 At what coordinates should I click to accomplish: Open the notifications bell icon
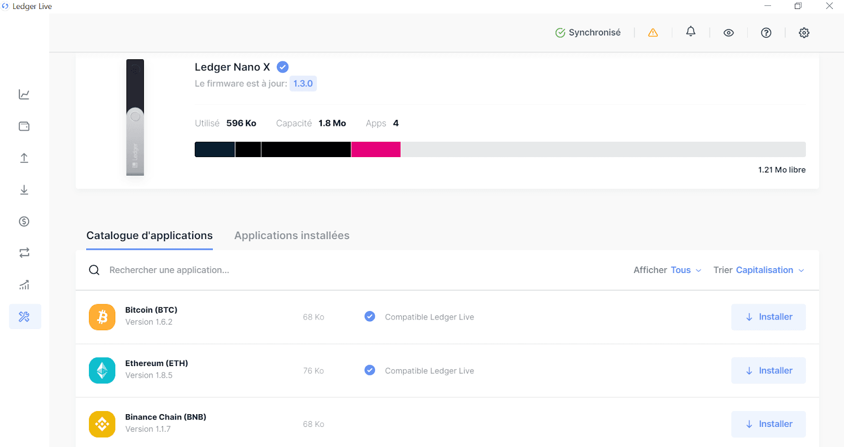(x=691, y=32)
